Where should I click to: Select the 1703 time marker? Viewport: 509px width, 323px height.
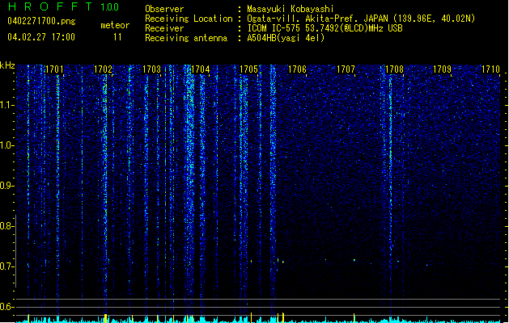point(151,69)
